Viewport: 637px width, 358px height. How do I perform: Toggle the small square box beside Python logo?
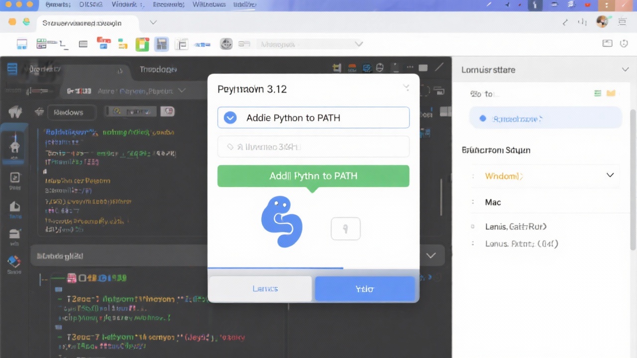pyautogui.click(x=345, y=229)
